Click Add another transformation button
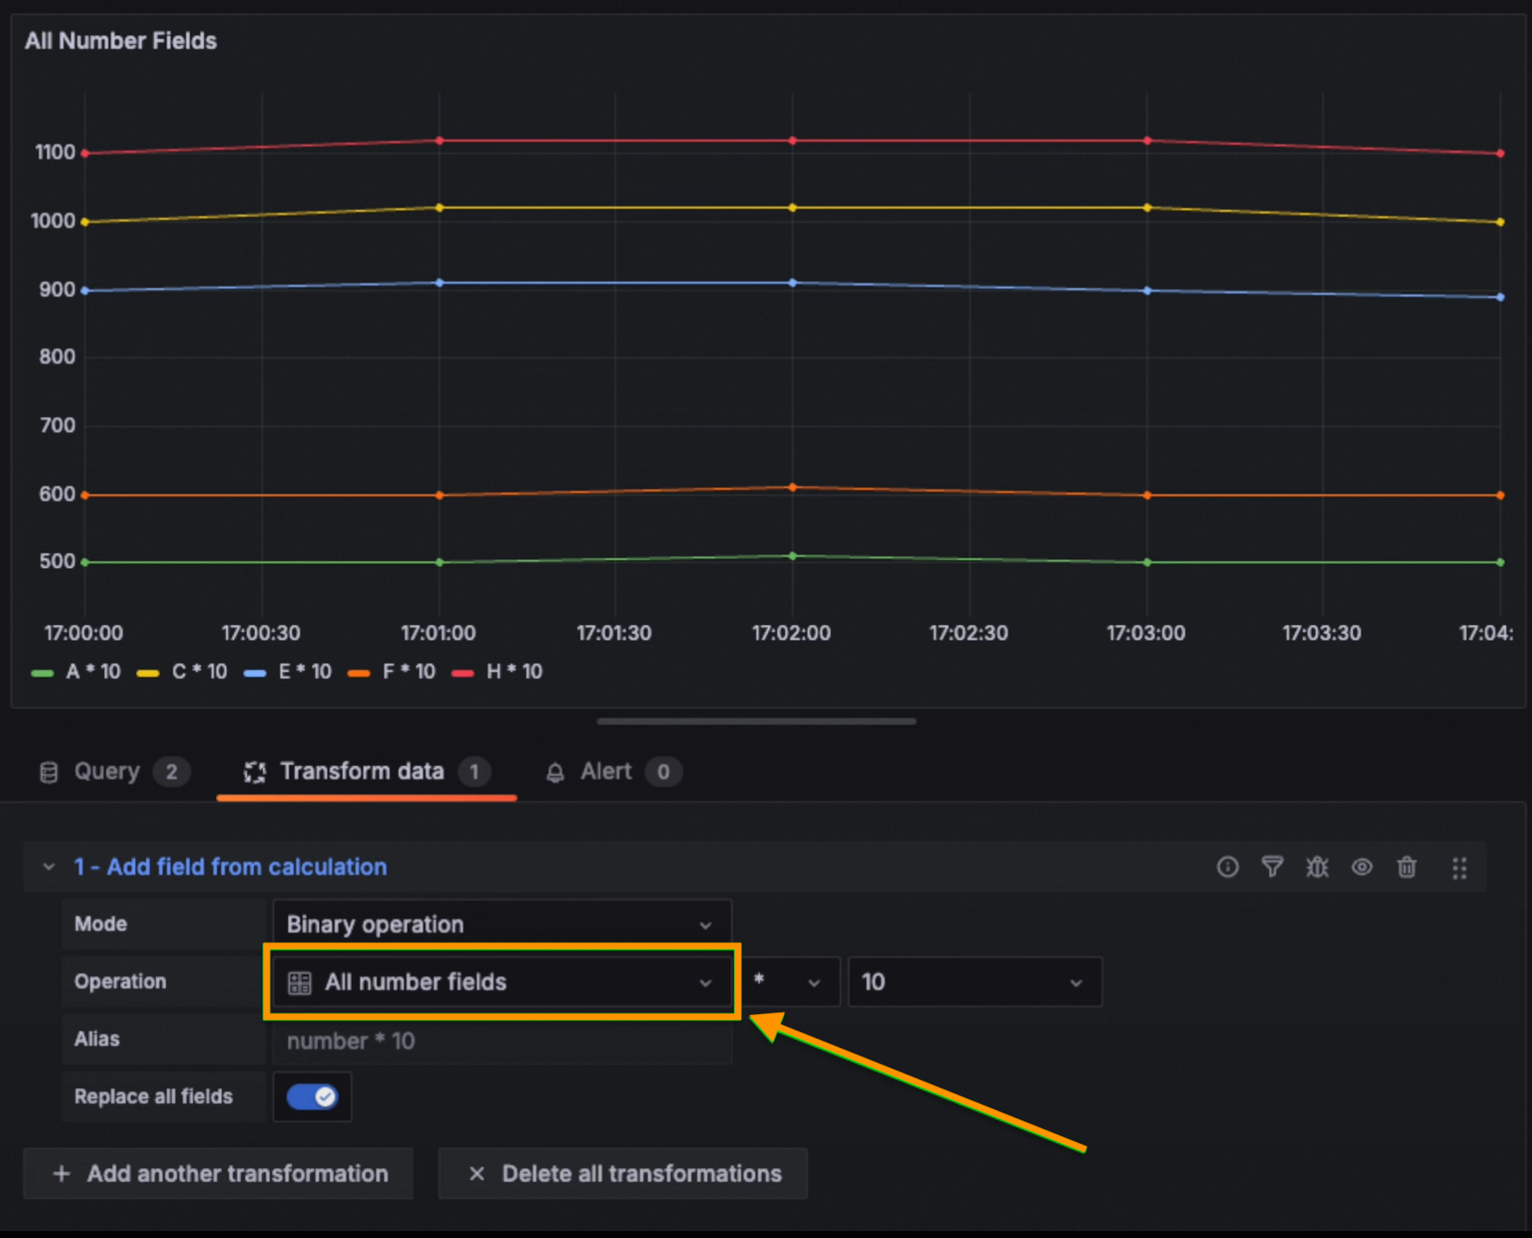The width and height of the screenshot is (1532, 1238). click(218, 1174)
